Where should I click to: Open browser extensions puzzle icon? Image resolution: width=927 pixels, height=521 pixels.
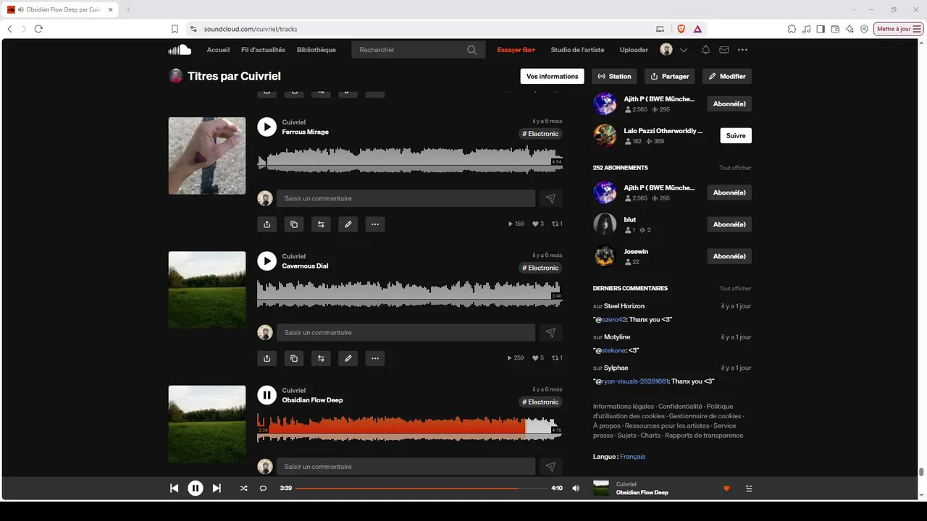(x=792, y=29)
